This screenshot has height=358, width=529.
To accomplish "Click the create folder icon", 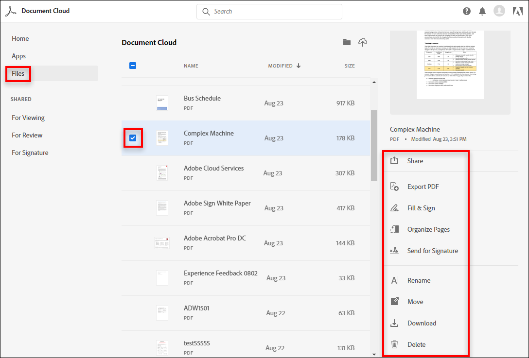I will [346, 42].
